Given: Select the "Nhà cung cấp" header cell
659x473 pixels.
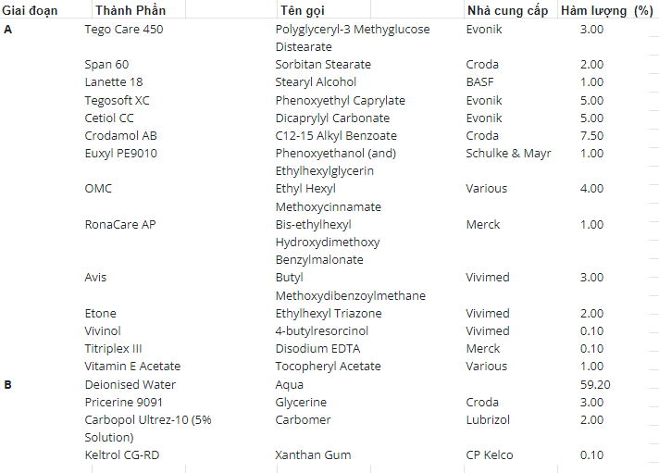Looking at the screenshot, I should (506, 10).
